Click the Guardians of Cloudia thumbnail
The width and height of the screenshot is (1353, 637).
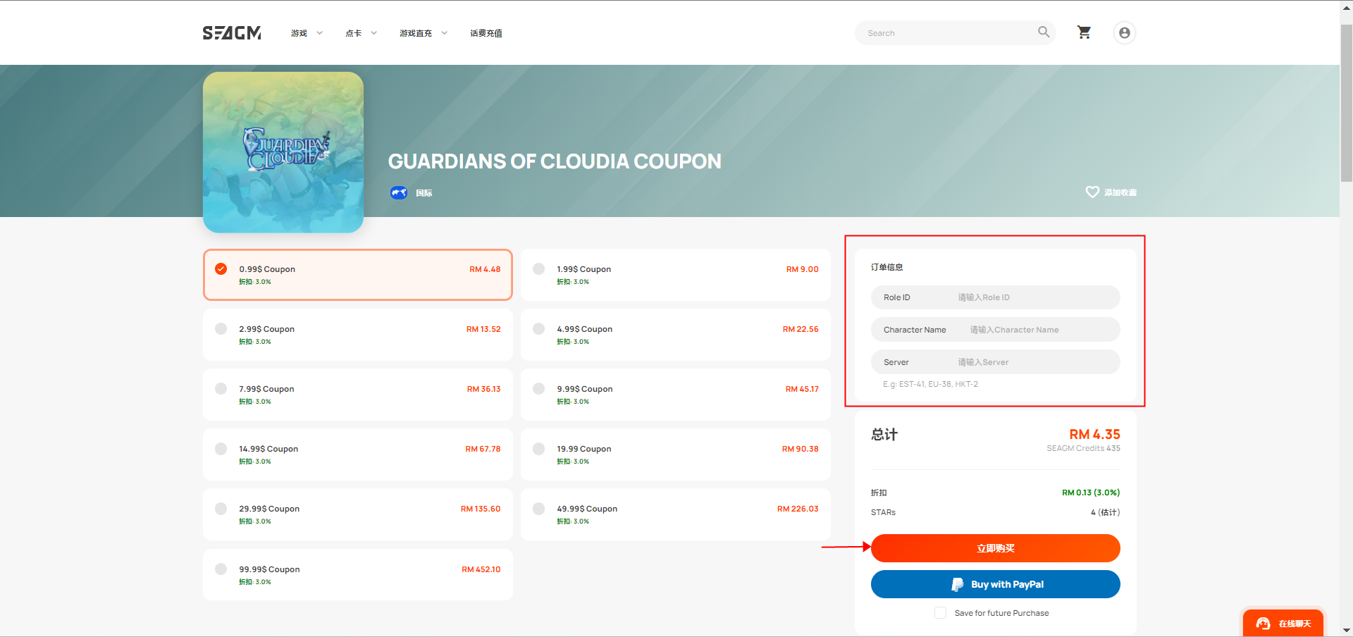(283, 152)
